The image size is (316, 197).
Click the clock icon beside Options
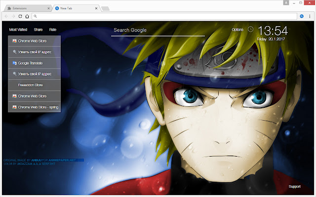(x=250, y=30)
